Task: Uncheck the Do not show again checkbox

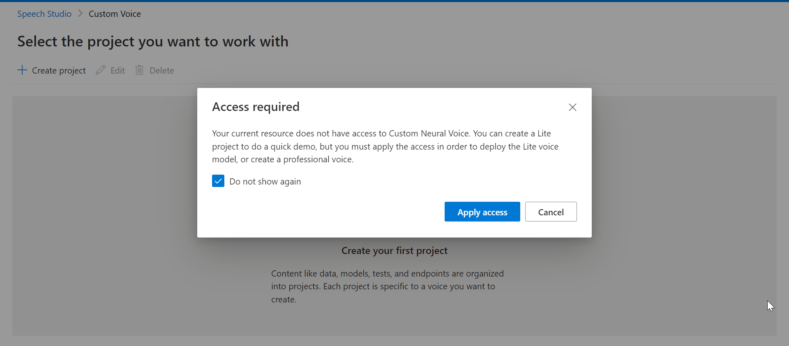Action: [218, 181]
